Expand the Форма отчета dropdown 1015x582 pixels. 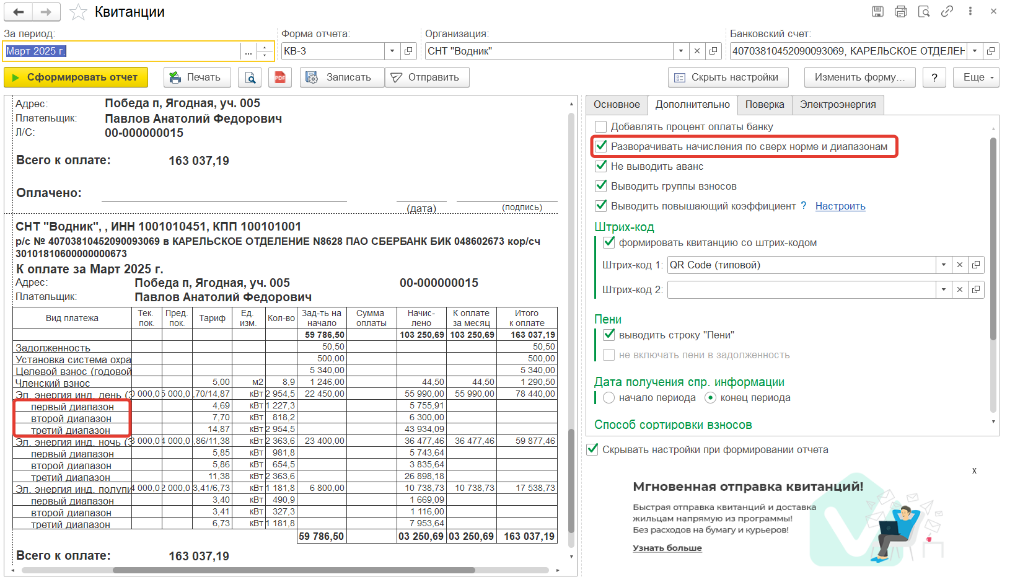392,51
